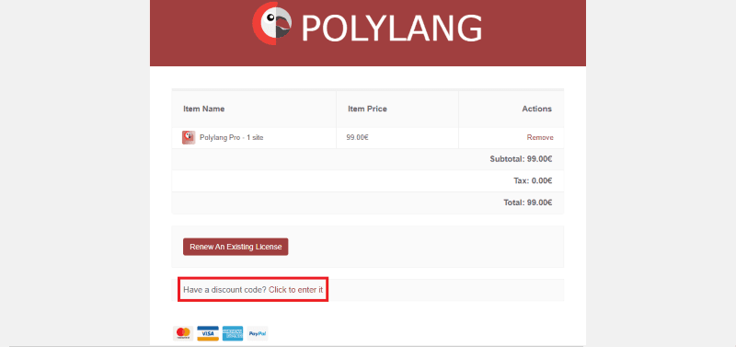The height and width of the screenshot is (347, 736).
Task: Click the 'Subtotal: 99.00€' row
Action: 367,159
